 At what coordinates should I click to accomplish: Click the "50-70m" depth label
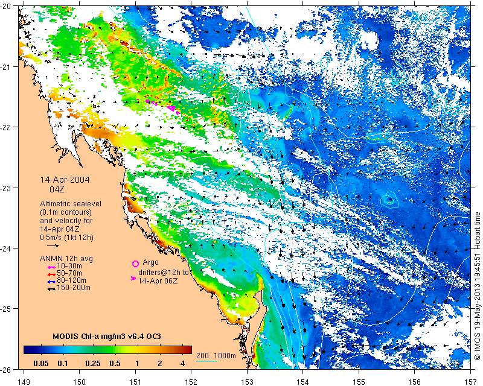(69, 273)
